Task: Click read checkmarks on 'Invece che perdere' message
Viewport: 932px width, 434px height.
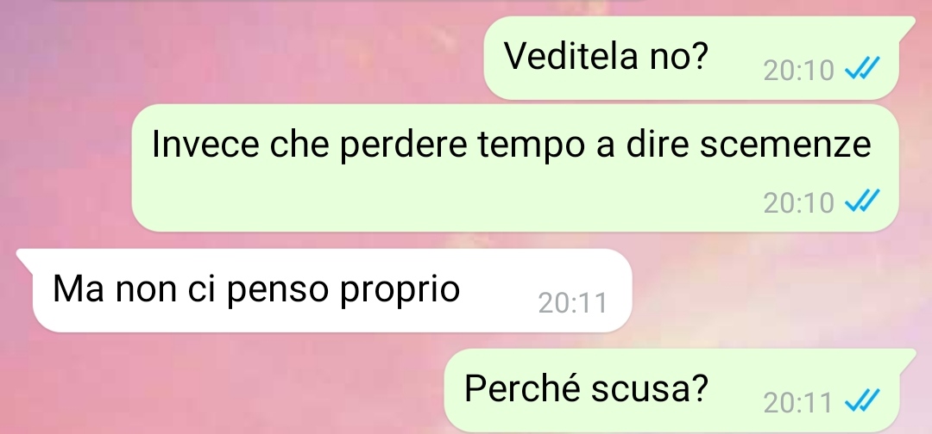Action: coord(862,201)
